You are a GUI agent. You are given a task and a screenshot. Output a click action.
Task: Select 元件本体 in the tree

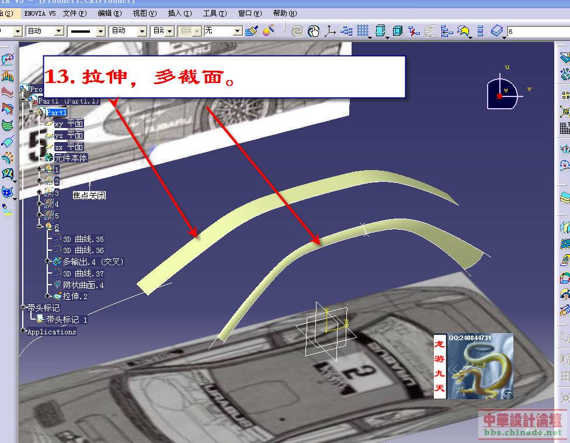(71, 158)
